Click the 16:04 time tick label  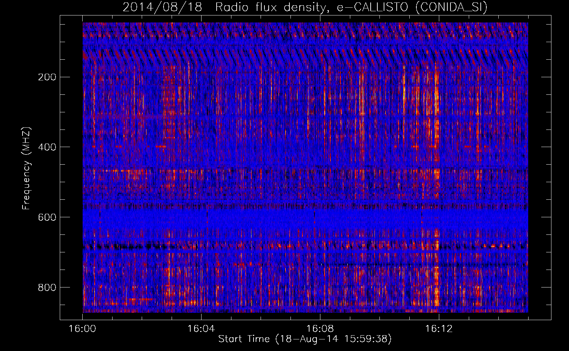(x=201, y=329)
